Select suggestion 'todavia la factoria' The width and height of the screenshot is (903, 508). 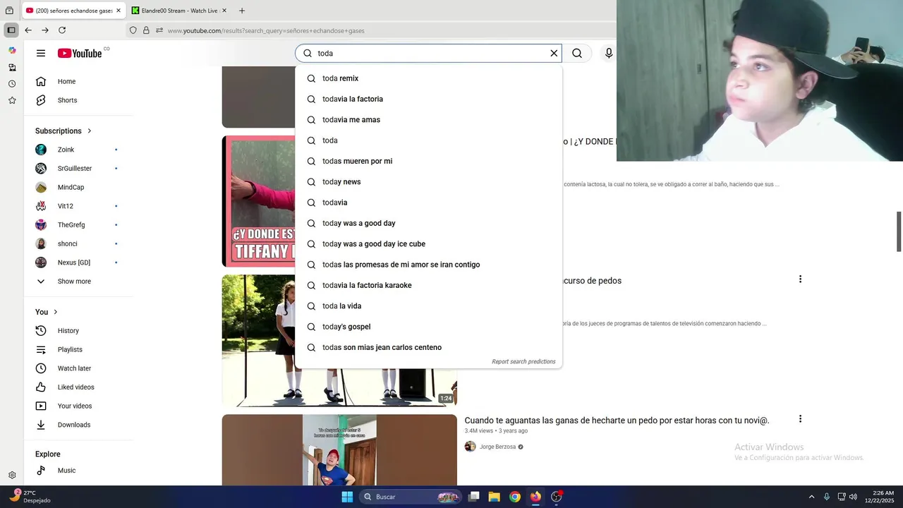point(429,99)
